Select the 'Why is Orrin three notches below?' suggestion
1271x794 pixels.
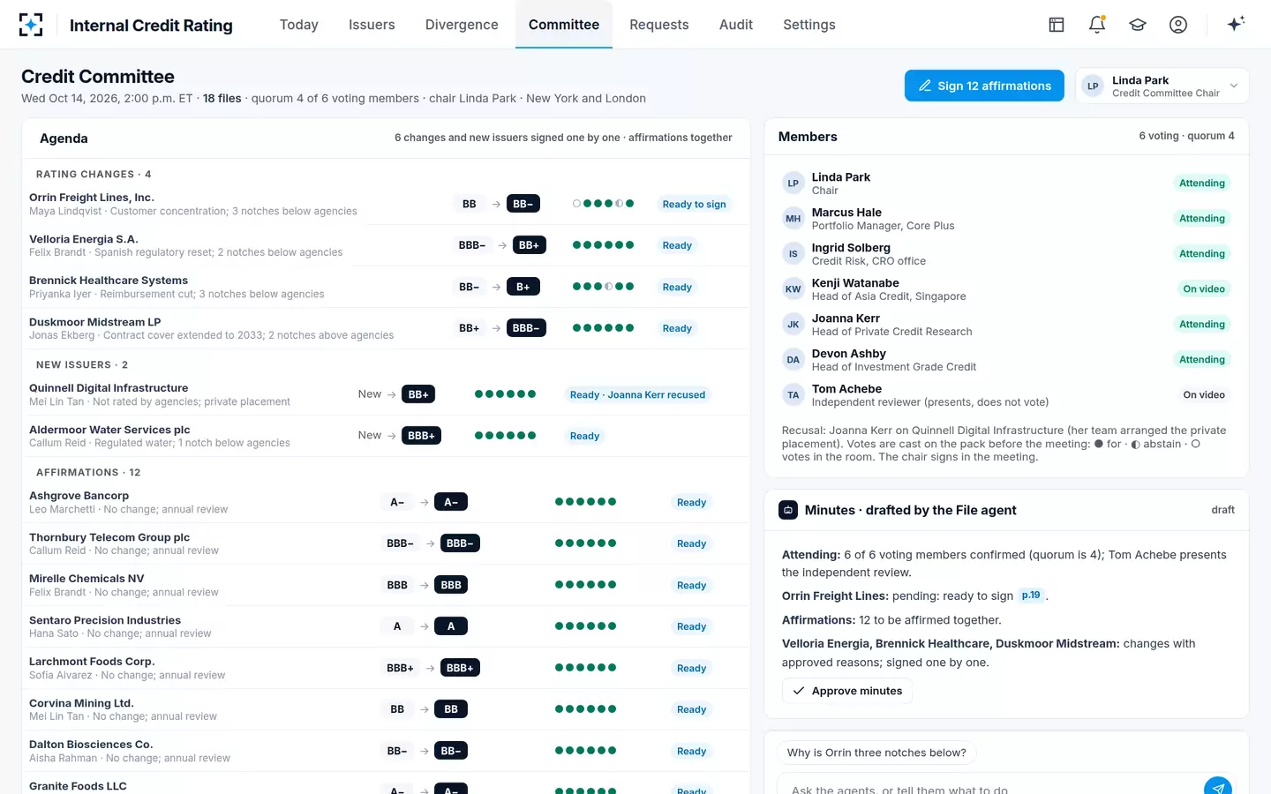coord(876,753)
